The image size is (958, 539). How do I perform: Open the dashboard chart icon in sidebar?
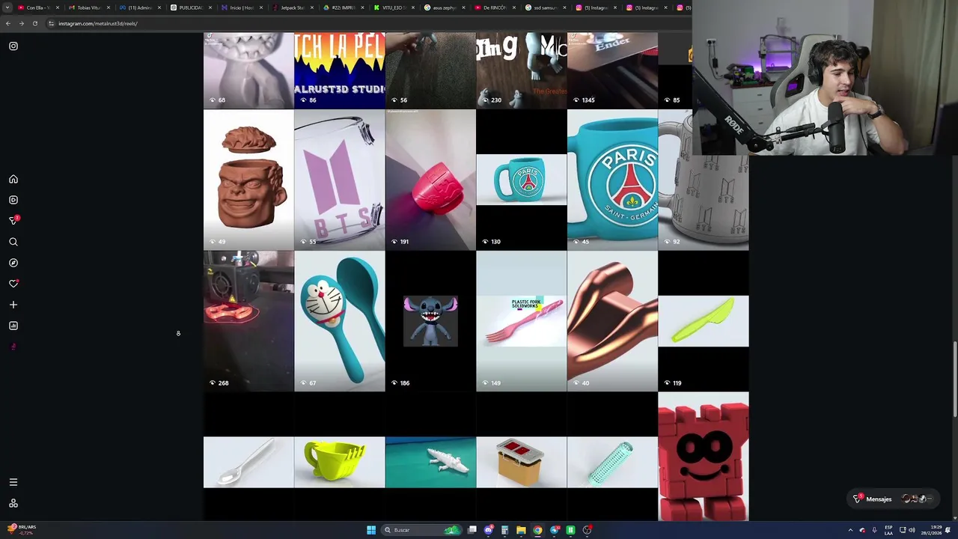(13, 326)
